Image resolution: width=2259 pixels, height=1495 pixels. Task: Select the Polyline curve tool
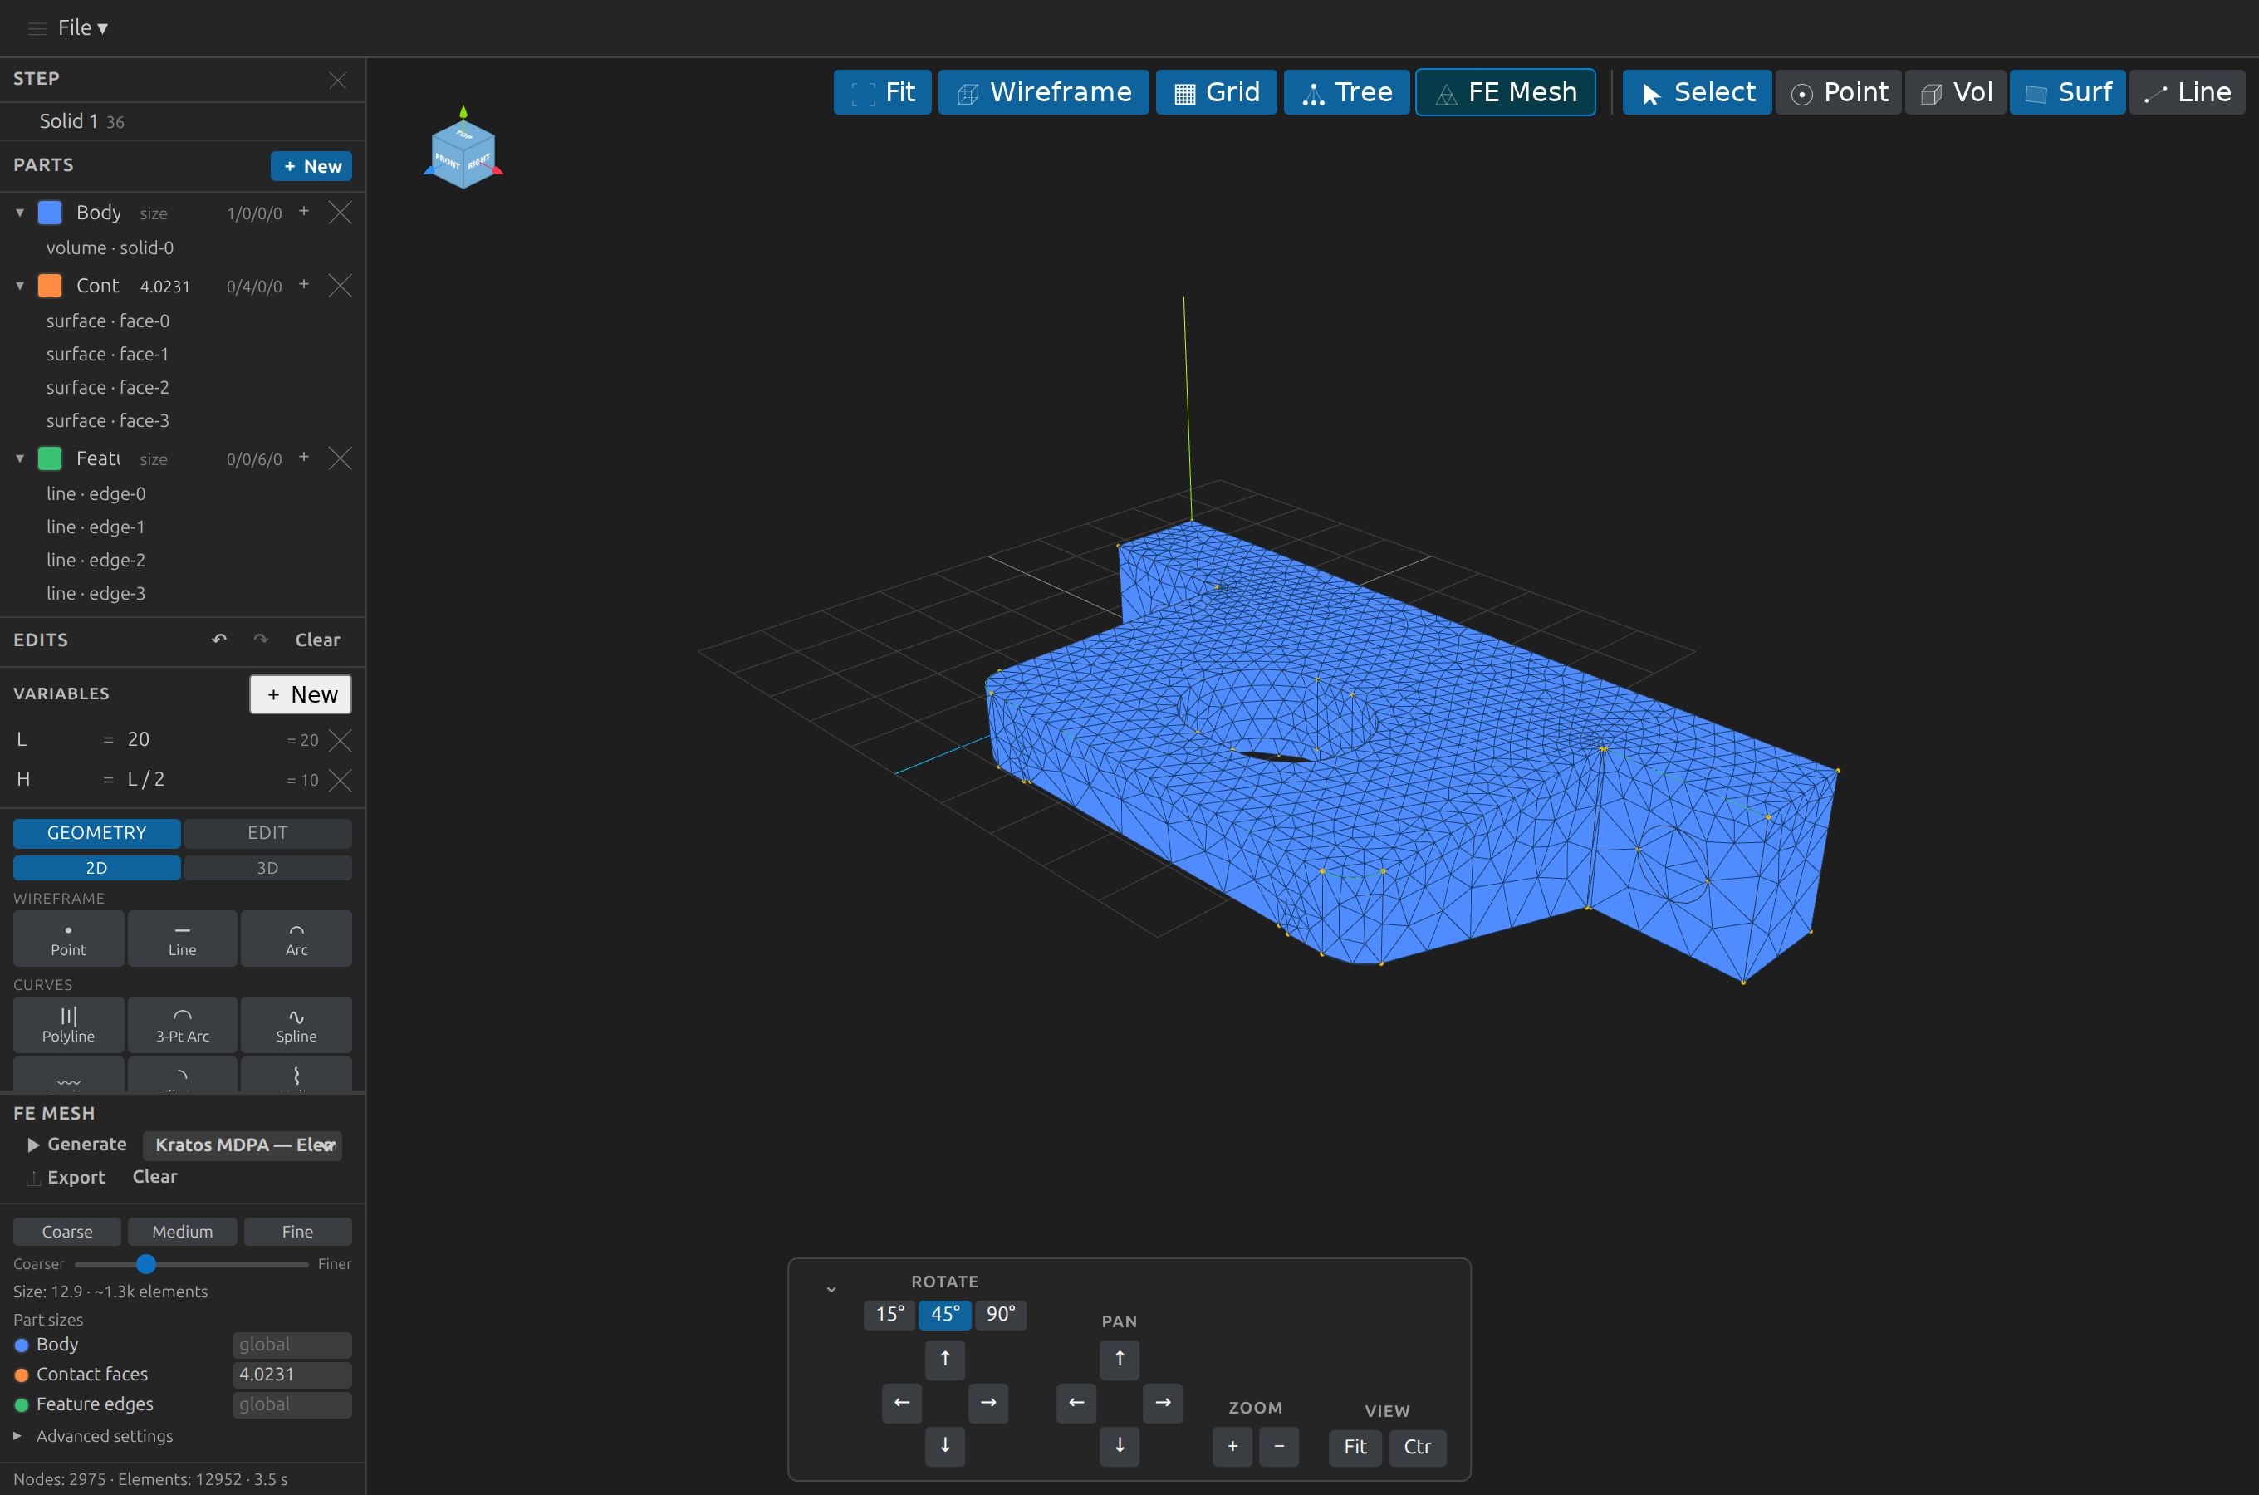click(x=69, y=1025)
